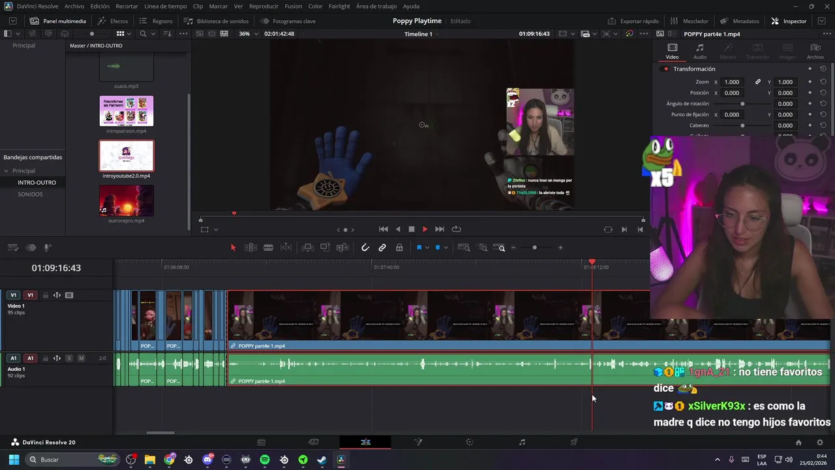
Task: Open the Fairlight page music-note icon
Action: (522, 442)
